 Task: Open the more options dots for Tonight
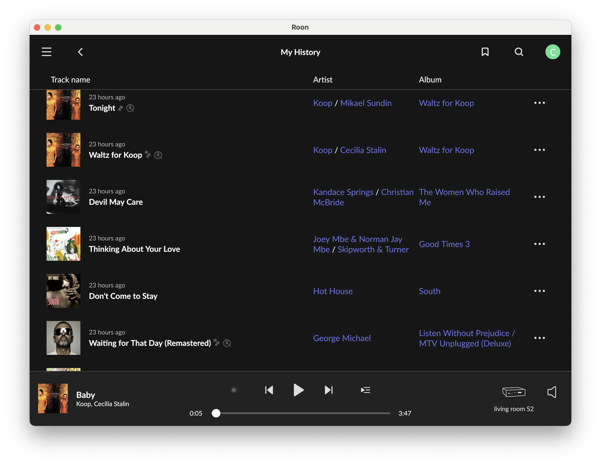(539, 103)
